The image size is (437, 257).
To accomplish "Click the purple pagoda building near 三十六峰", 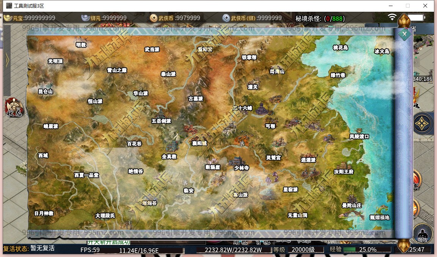I will 263,108.
